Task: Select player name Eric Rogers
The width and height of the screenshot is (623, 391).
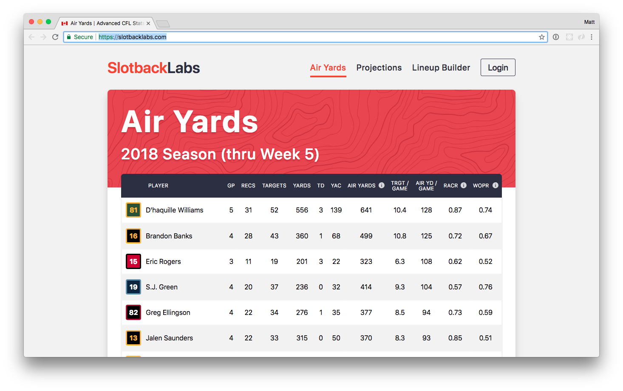Action: (163, 261)
